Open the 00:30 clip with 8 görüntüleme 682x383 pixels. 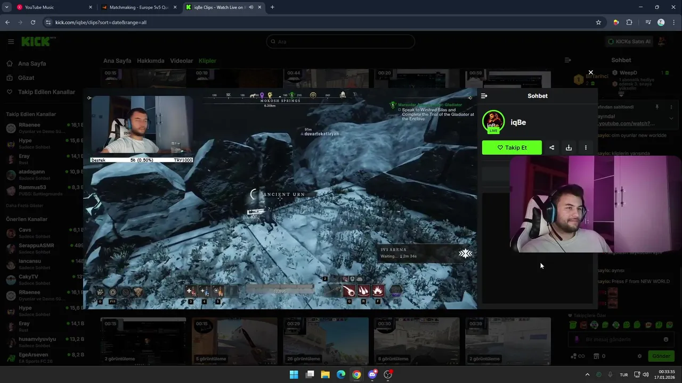point(417,341)
